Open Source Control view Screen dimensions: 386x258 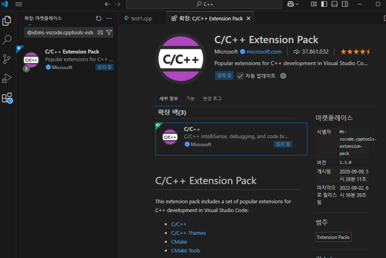pyautogui.click(x=7, y=59)
